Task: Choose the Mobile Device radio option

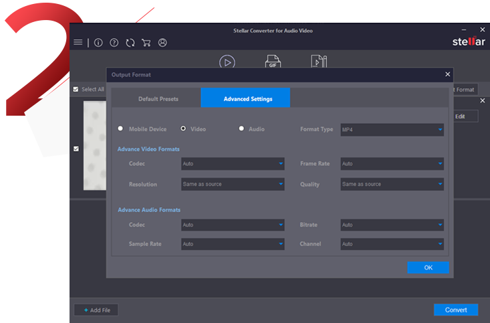Action: (120, 128)
